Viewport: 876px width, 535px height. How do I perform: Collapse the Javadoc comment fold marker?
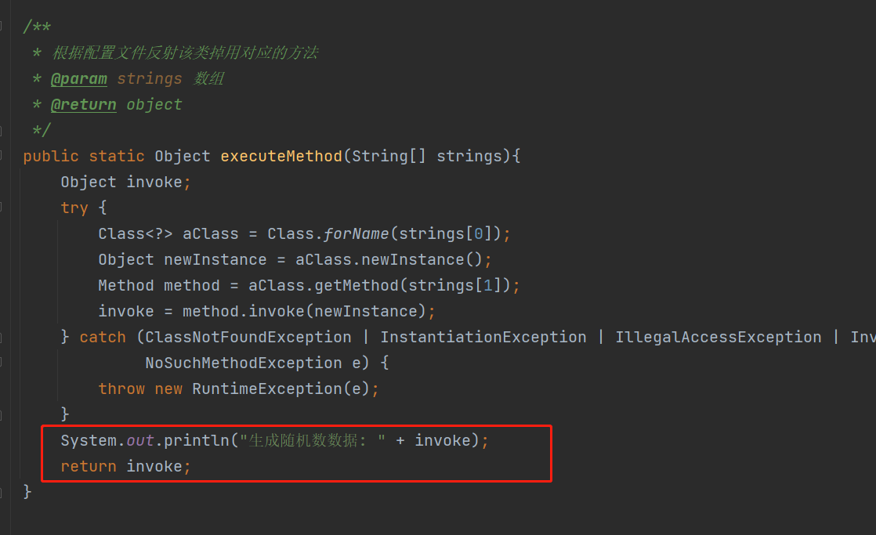pos(2,27)
